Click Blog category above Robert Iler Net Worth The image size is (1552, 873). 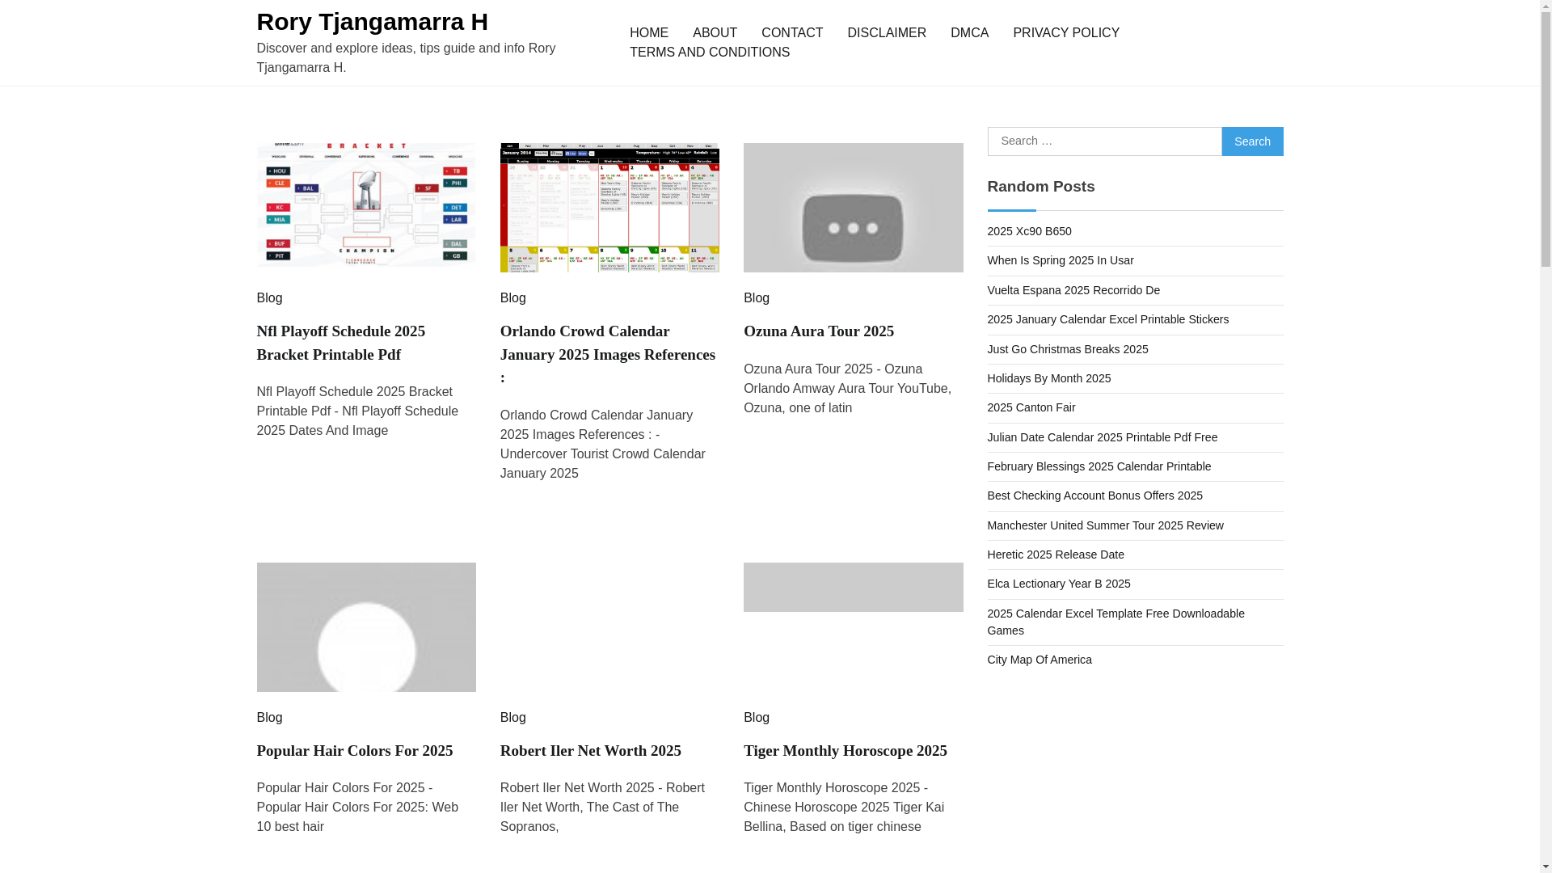(x=512, y=718)
